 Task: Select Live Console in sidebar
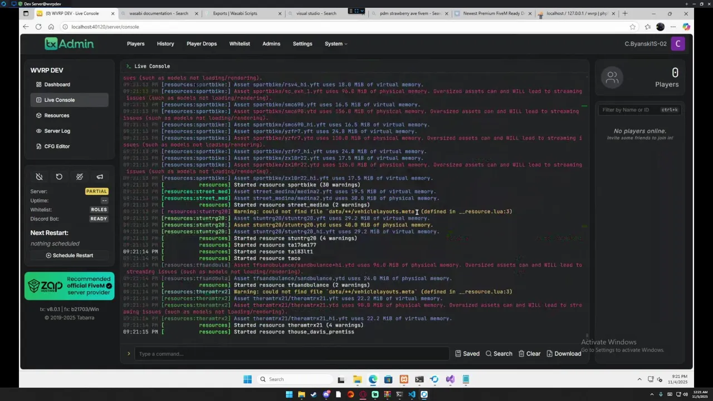tap(69, 100)
